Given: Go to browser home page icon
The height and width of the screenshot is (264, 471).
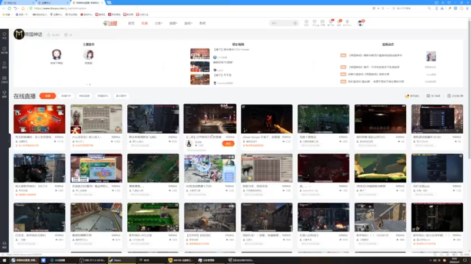Looking at the screenshot, I should (23, 8).
